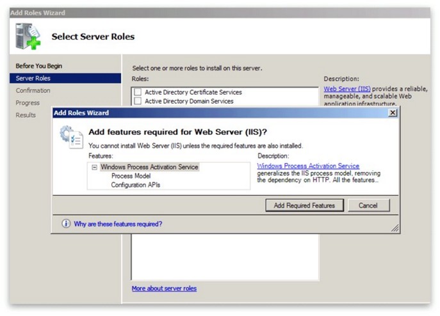This screenshot has height=316, width=440.
Task: Click Active Directory Domain Services role text
Action: (x=189, y=101)
